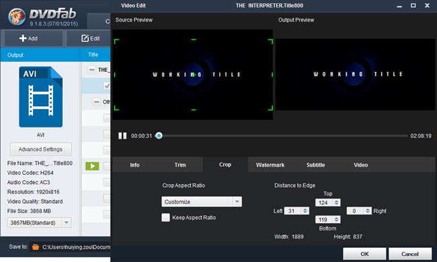Image resolution: width=437 pixels, height=262 pixels.
Task: Collapse the THE_ title tree item
Action: (91, 70)
